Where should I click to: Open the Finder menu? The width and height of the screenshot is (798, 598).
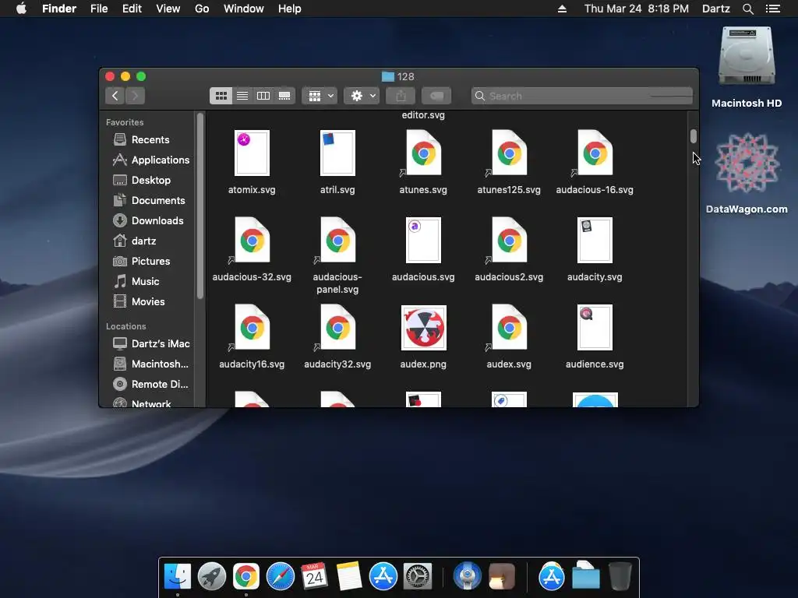click(59, 9)
